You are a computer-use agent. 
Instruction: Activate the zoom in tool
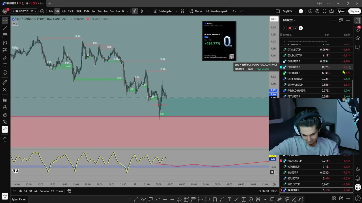5,90
